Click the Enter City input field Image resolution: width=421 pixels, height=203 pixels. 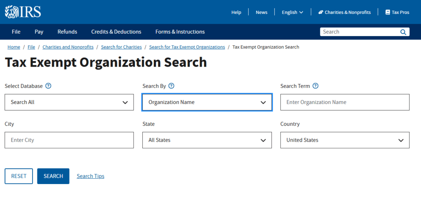click(69, 140)
